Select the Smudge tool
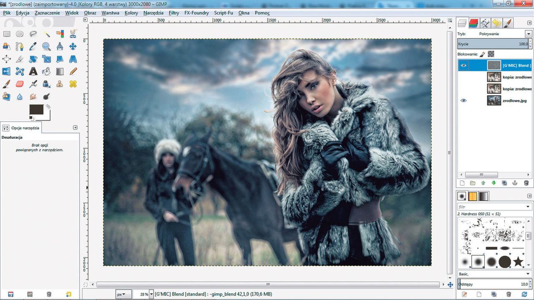This screenshot has width=534, height=300. [x=33, y=96]
